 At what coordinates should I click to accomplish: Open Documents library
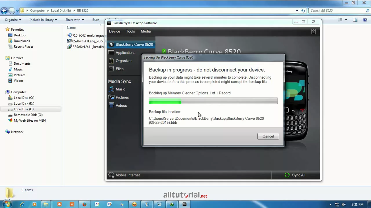point(22,64)
